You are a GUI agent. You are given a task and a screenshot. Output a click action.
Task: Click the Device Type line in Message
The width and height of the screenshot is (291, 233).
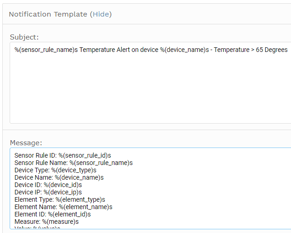click(x=55, y=170)
